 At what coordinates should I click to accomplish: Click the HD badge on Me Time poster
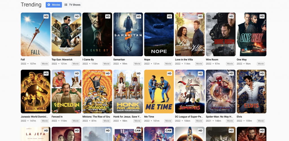169,74
